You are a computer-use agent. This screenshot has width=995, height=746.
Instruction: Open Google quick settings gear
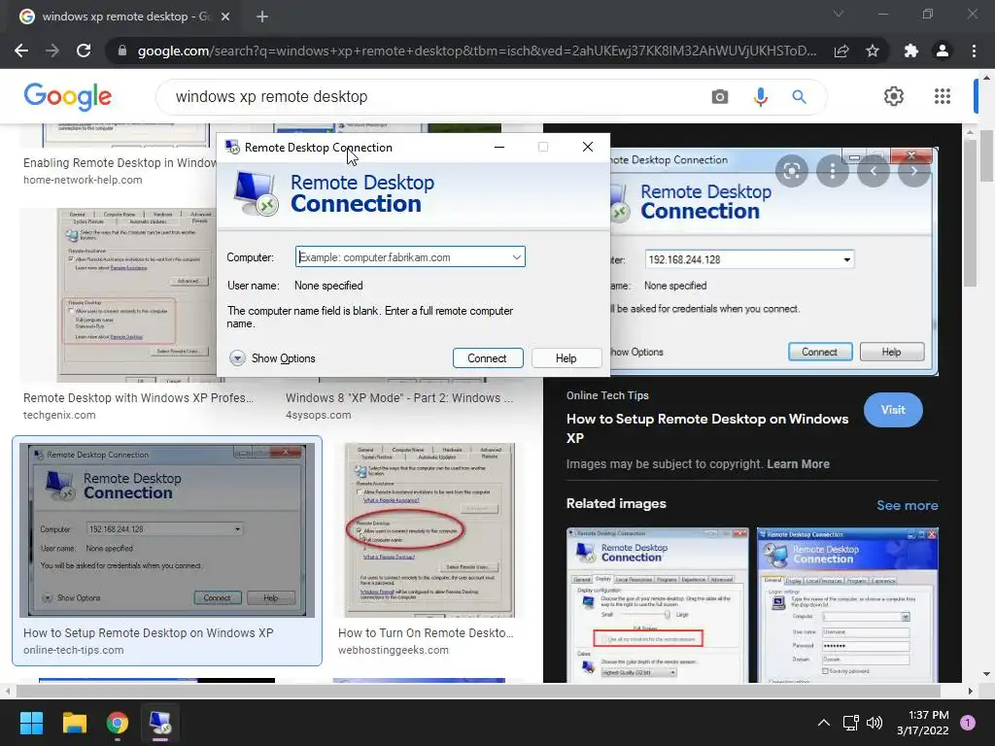coord(894,96)
